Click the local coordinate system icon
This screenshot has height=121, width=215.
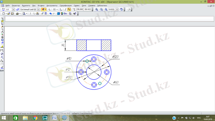pyautogui.click(x=61, y=9)
